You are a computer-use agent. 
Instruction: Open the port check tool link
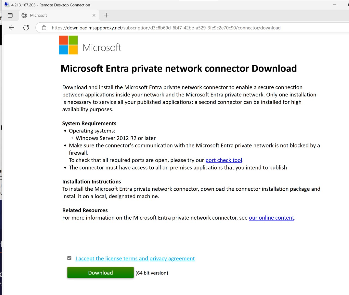pyautogui.click(x=224, y=160)
